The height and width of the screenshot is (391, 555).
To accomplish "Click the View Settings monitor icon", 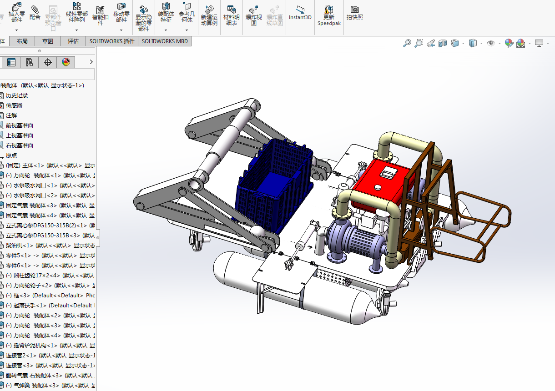I will click(x=539, y=43).
